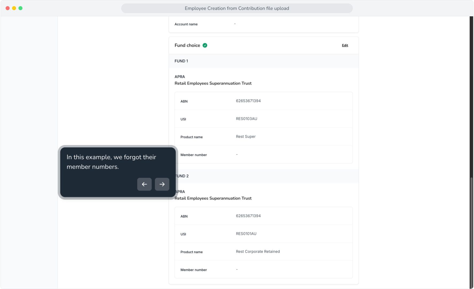Click the USI value RES0101AU

click(x=246, y=234)
